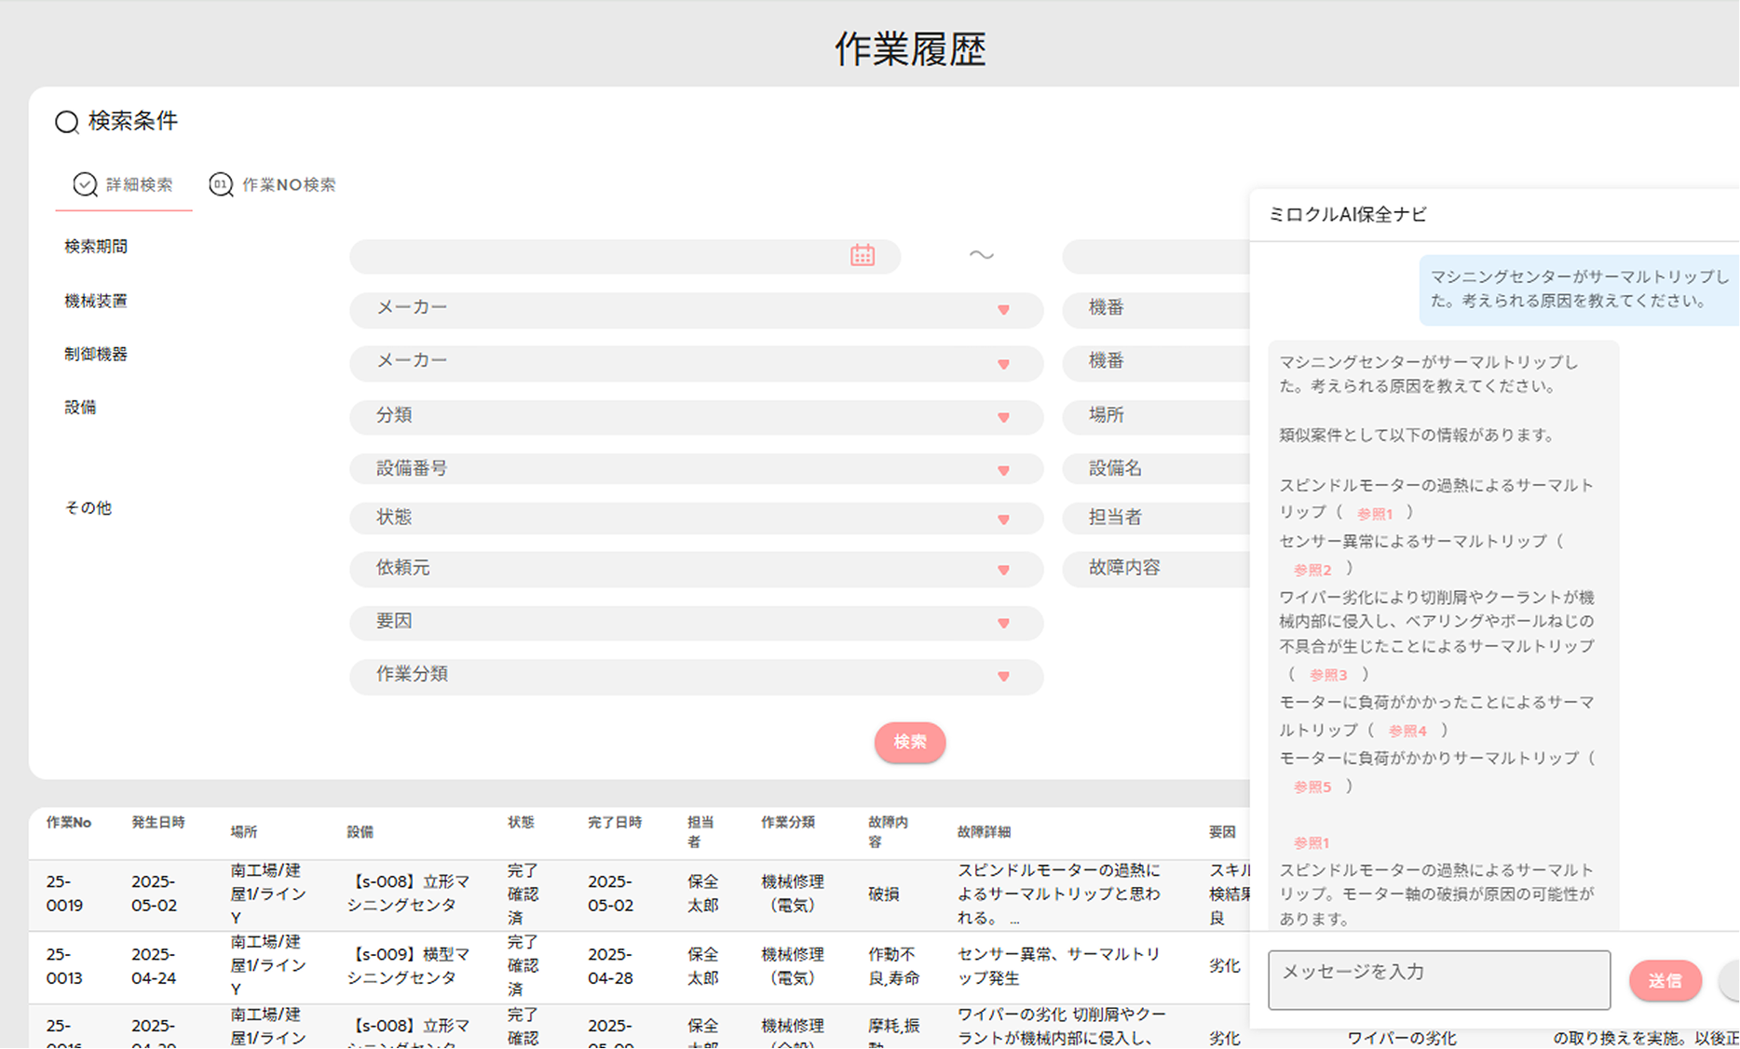1740x1049 pixels.
Task: Select work history row 25-0019
Action: 63,894
